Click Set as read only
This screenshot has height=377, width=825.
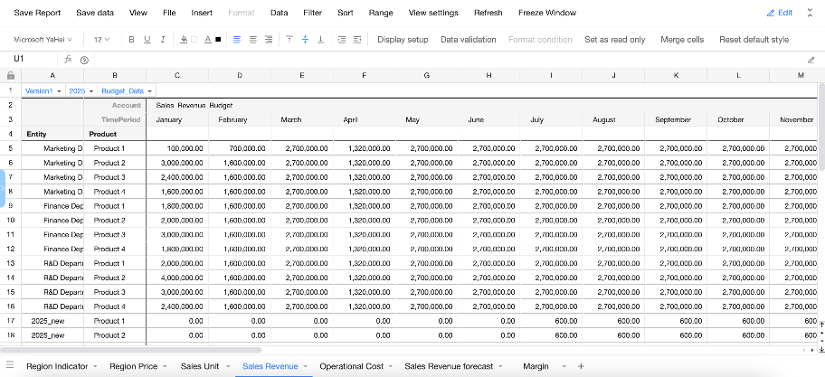[615, 40]
